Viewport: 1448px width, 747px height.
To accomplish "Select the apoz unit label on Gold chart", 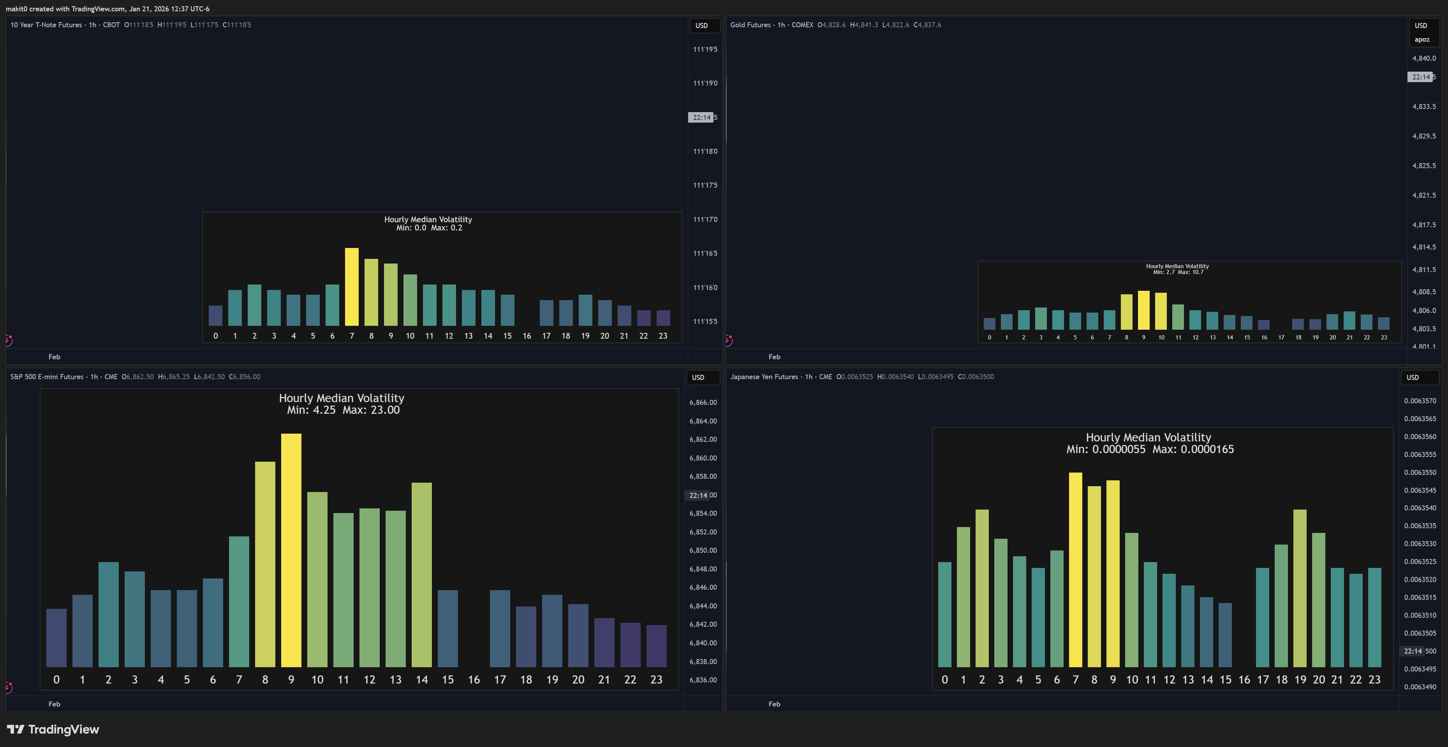I will coord(1422,39).
